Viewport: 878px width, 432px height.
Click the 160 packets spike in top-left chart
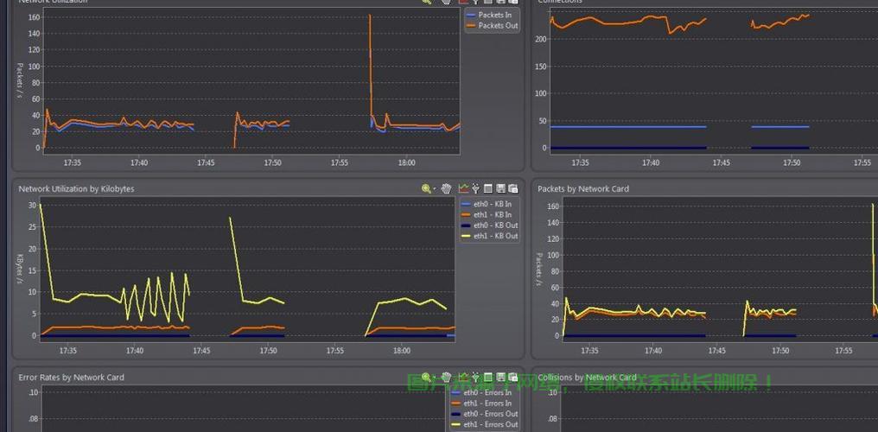[370, 16]
